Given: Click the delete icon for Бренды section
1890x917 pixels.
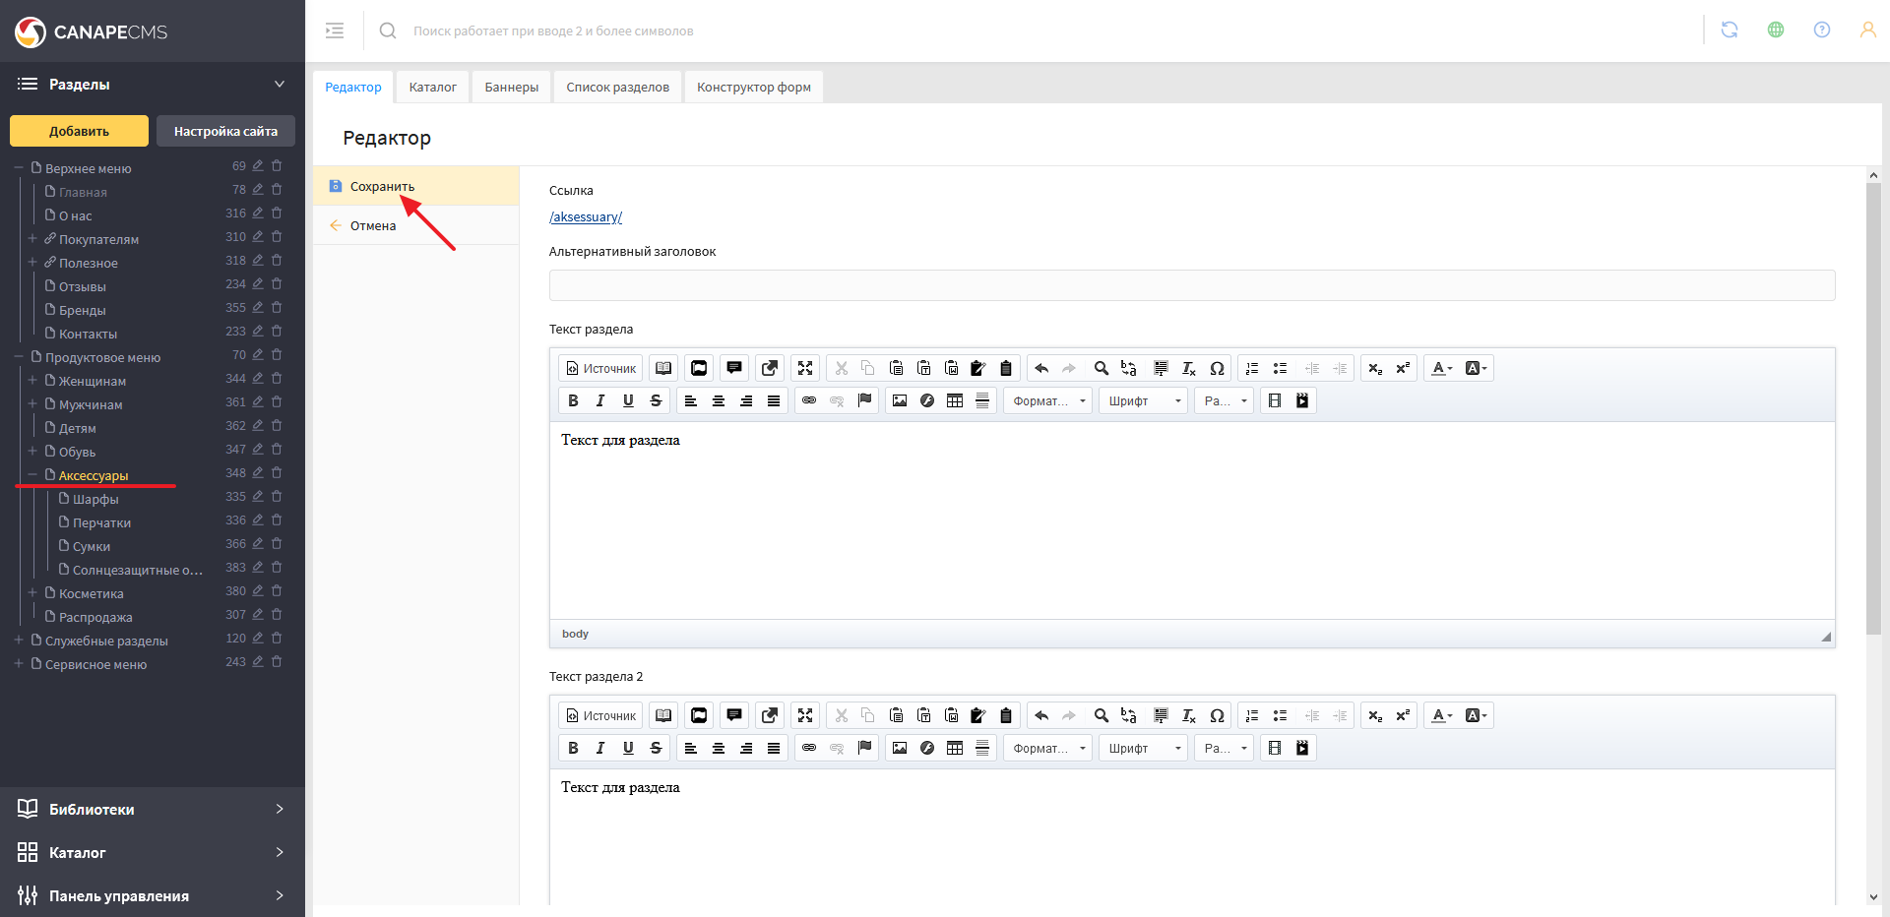Looking at the screenshot, I should (x=277, y=308).
